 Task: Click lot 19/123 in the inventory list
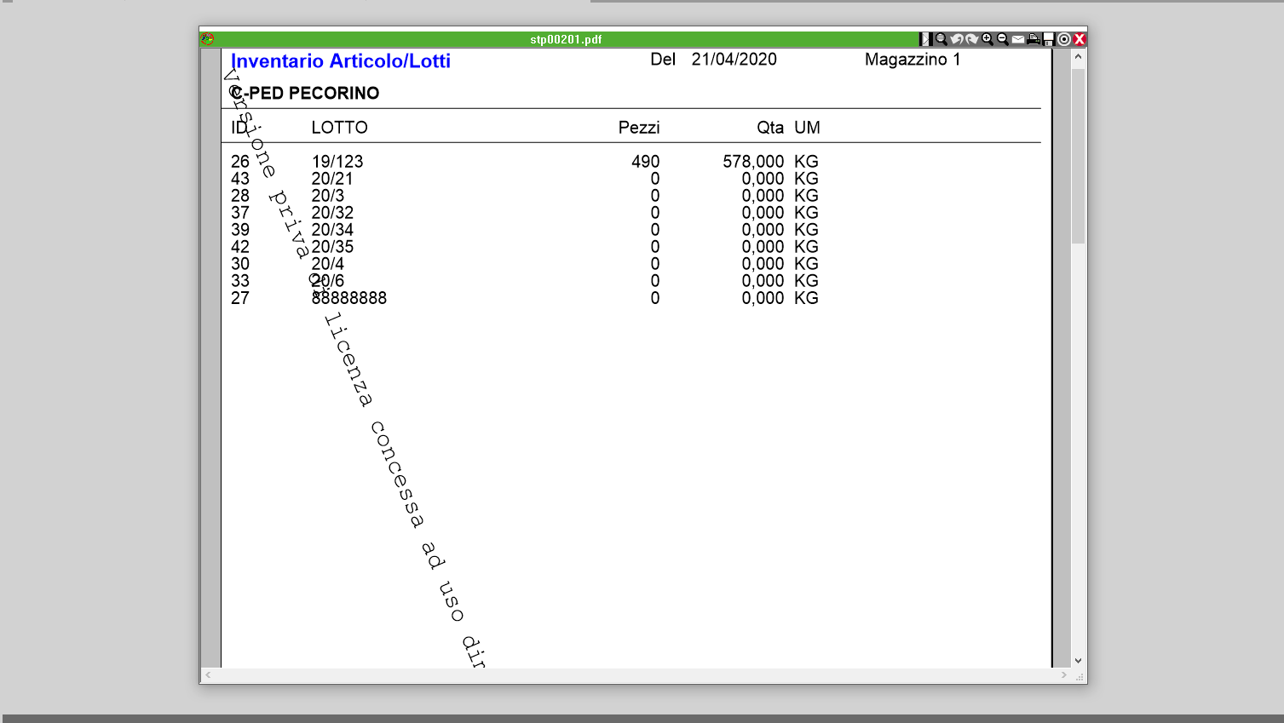[337, 162]
